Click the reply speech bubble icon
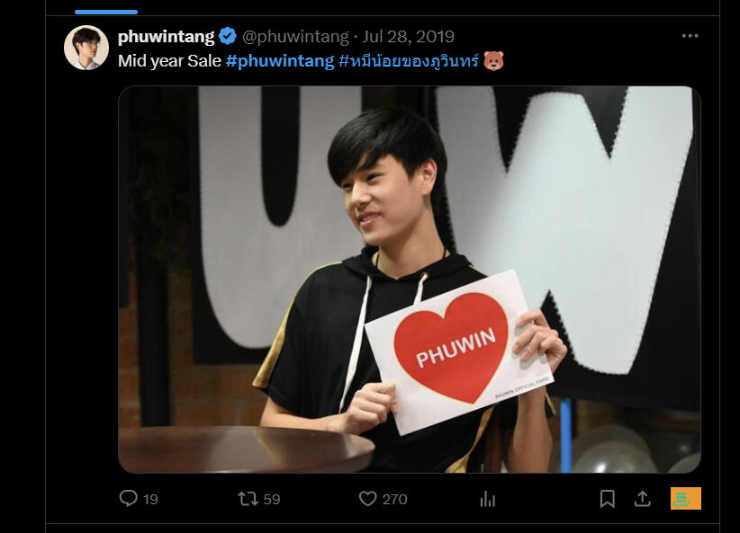 coord(129,498)
